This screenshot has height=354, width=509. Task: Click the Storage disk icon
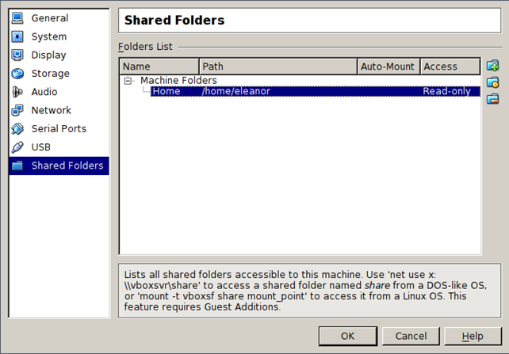coord(17,74)
